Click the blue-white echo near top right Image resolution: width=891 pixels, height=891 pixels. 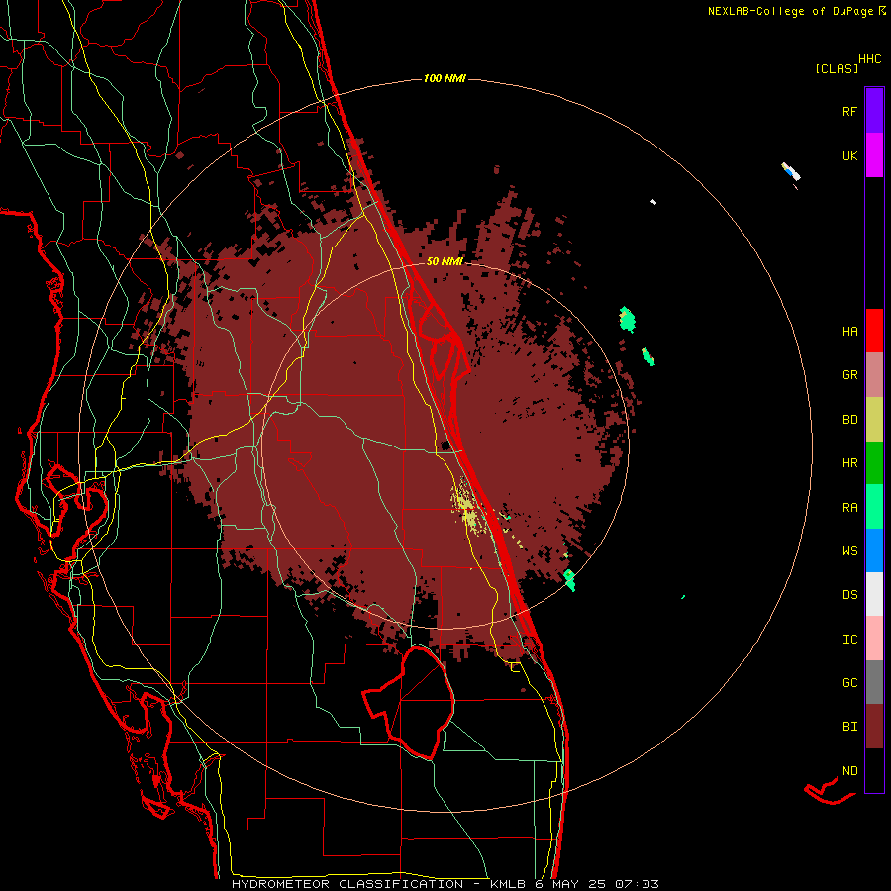coord(790,171)
